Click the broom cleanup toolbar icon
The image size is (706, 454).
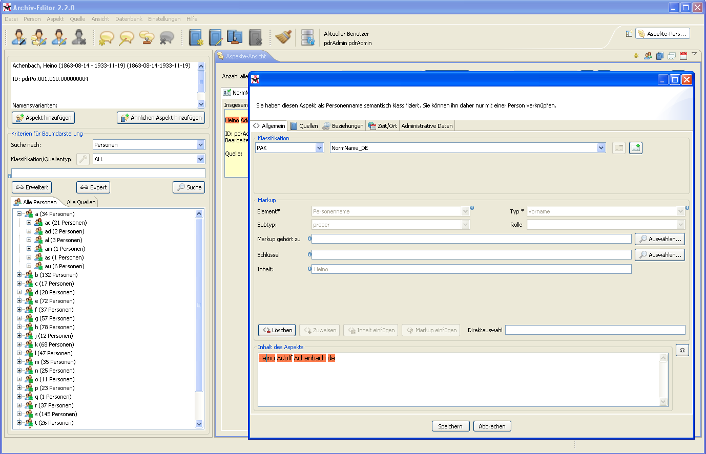[283, 37]
